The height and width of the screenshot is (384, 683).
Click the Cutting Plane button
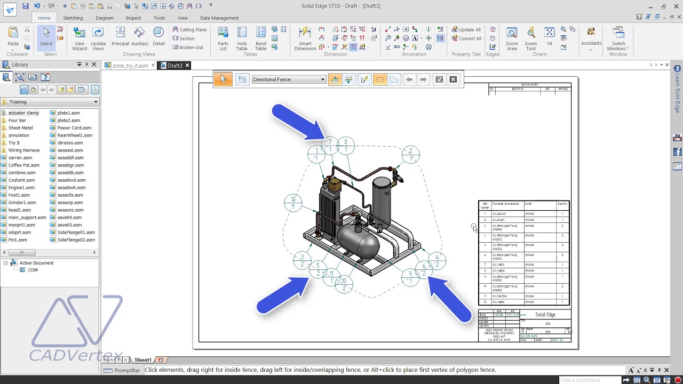coord(189,29)
